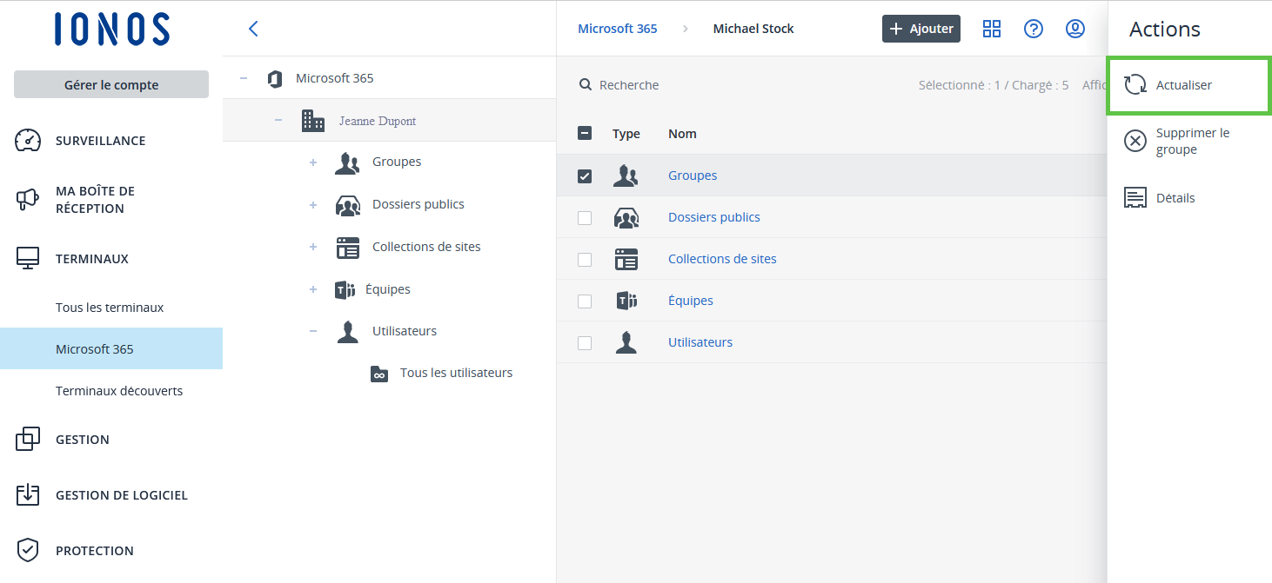Screen dimensions: 1272x583
Task: Uncheck the Groupes row checkbox
Action: (585, 176)
